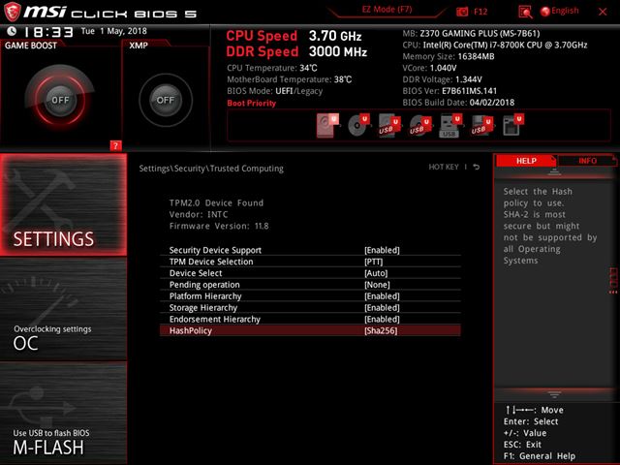
Task: Toggle the GAME BOOST knob
Action: (60, 100)
